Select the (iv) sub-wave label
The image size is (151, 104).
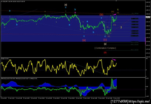[x=115, y=25]
